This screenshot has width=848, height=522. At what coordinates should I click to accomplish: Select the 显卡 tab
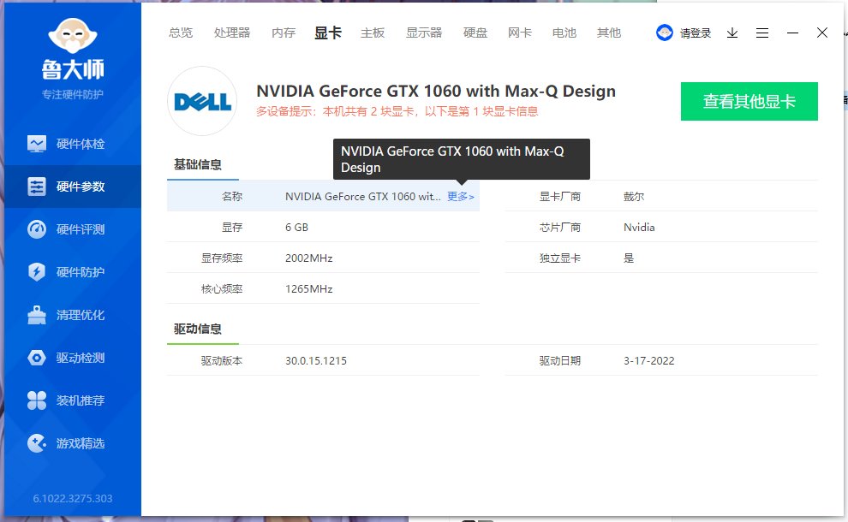328,33
